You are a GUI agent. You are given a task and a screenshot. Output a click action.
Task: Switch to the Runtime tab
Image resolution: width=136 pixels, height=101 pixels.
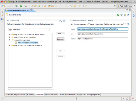tap(30, 95)
